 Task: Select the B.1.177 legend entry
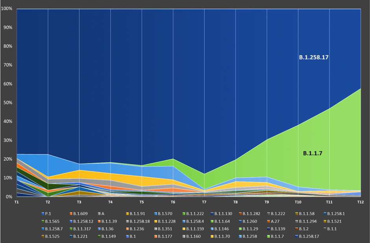pos(163,236)
